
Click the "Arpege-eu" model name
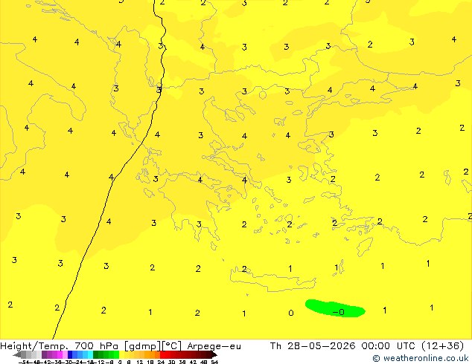tap(214, 346)
